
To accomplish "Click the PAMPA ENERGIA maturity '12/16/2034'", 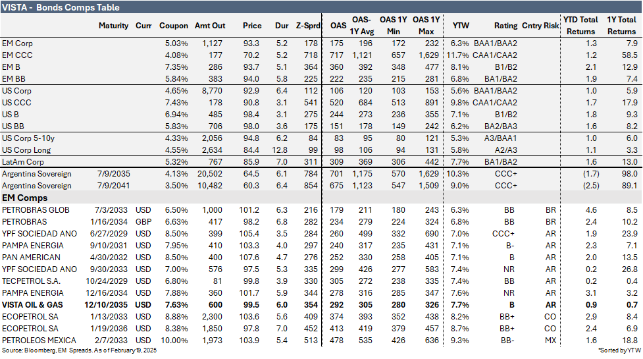I will click(x=107, y=293).
